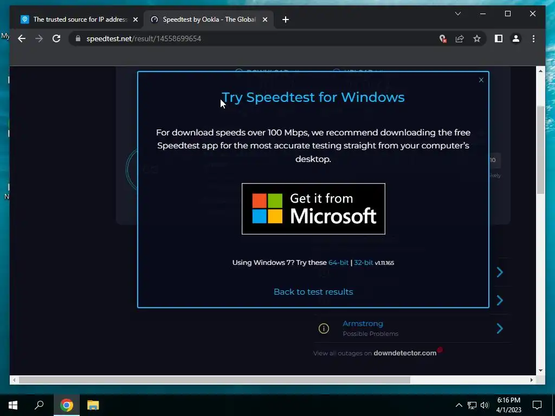
Task: Open the 32-bit download link
Action: point(363,263)
